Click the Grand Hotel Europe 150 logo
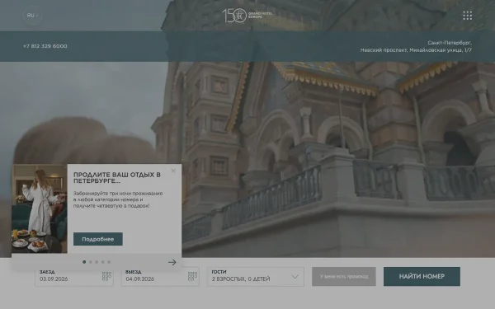 point(247,15)
